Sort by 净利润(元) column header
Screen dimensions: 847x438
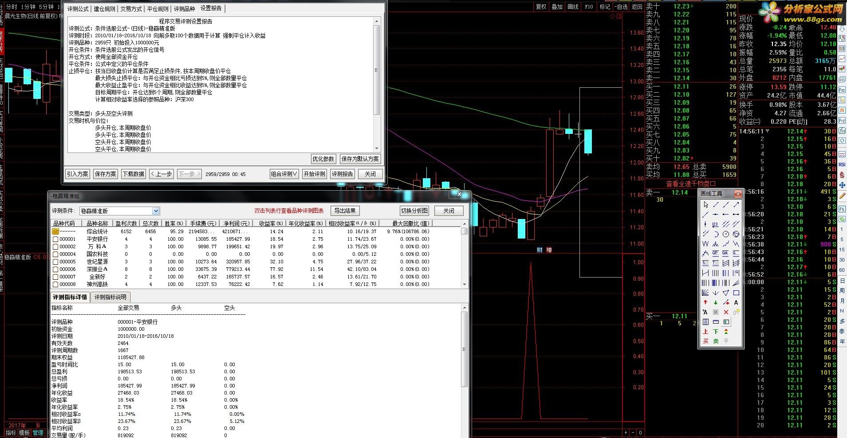coord(236,223)
